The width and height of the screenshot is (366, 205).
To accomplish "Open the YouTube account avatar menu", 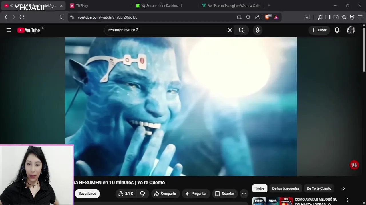I will point(351,30).
